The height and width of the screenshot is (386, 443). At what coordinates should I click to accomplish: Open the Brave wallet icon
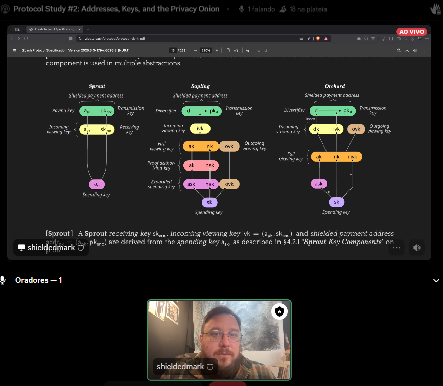tap(399, 38)
